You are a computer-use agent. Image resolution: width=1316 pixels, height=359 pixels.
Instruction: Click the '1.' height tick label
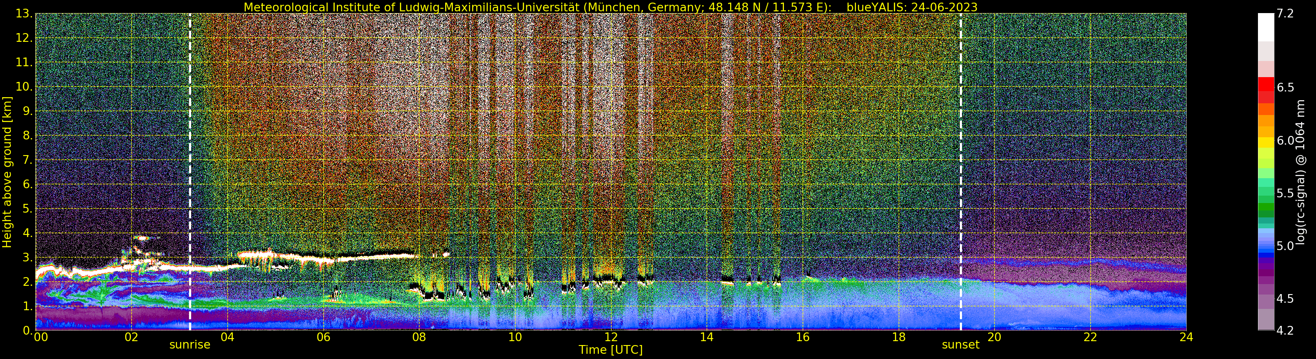[28, 306]
